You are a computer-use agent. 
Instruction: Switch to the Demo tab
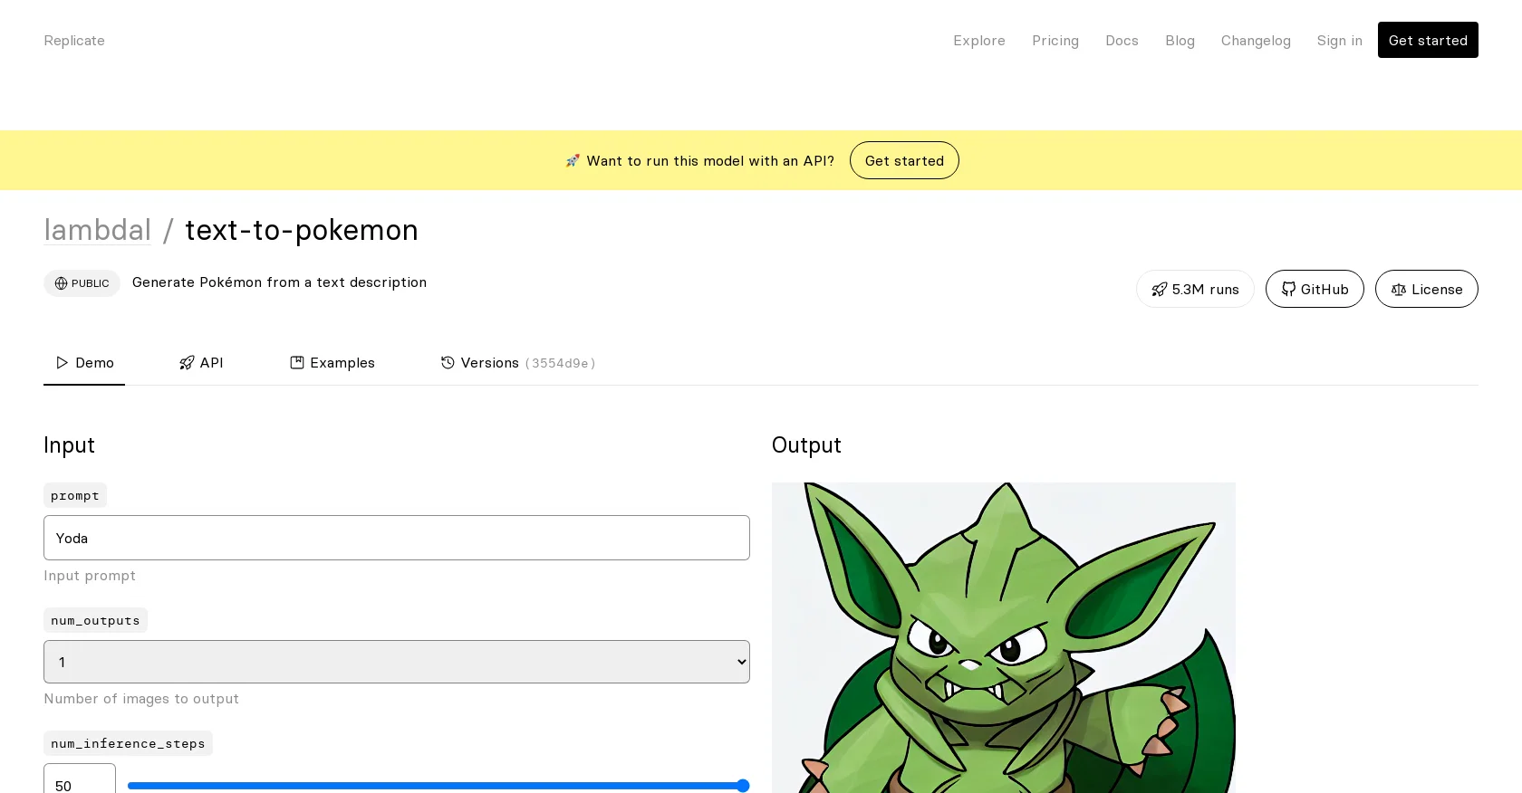[84, 363]
